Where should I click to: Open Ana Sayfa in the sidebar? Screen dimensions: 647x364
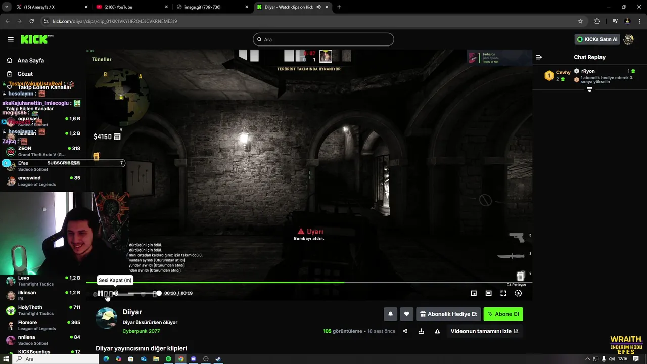31,60
